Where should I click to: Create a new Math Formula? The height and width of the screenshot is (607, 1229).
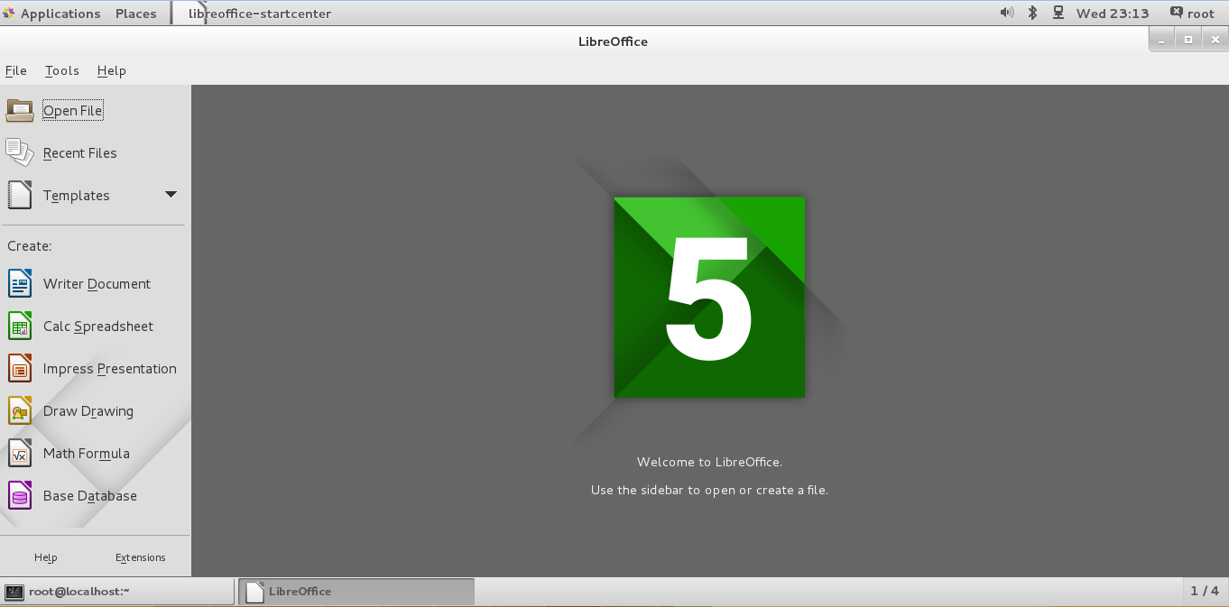coord(87,454)
